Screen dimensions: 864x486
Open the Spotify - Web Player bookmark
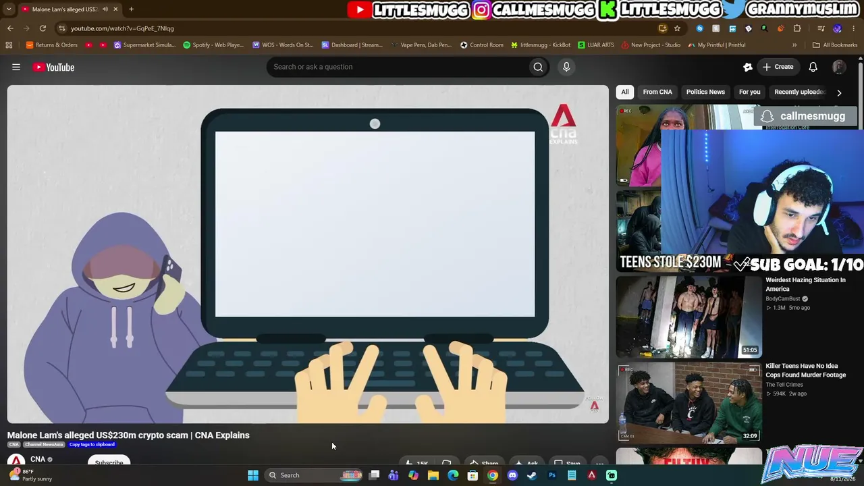[213, 45]
